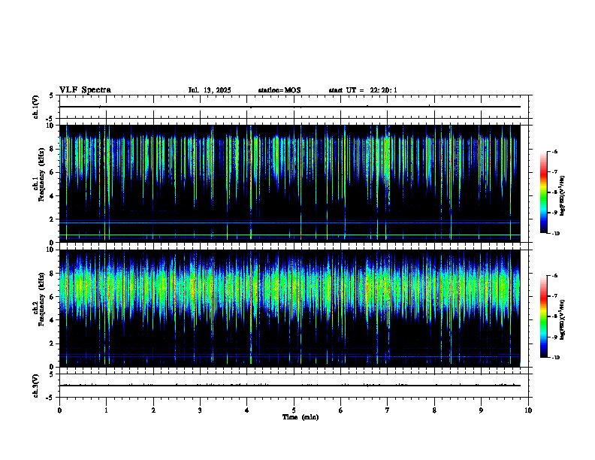Screen dimensions: 595x460
Task: Click the ch.1 voltage waveform trace
Action: (x=289, y=107)
